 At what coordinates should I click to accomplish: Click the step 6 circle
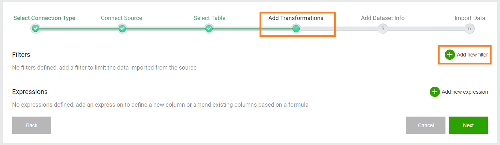(x=470, y=28)
